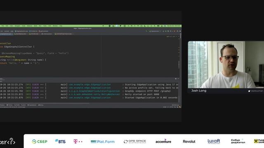264x148 pixels.
Task: Open the Terminal tool window tab
Action: (9, 105)
